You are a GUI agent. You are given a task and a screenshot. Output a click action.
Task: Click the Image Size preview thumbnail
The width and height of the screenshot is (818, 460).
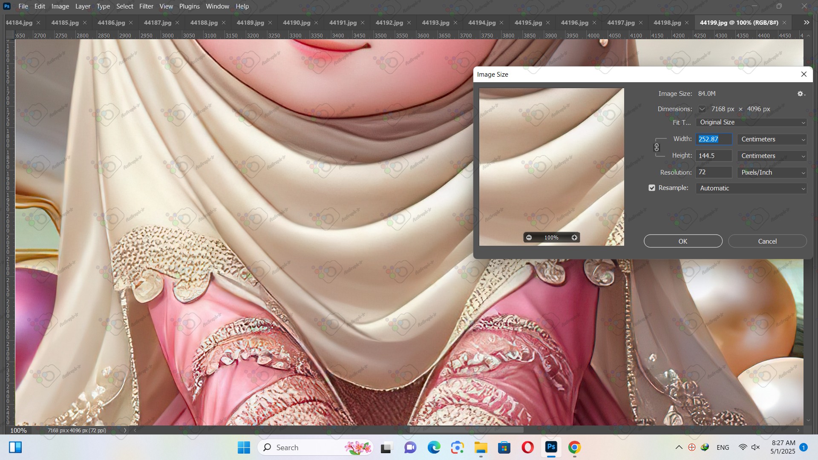552,167
